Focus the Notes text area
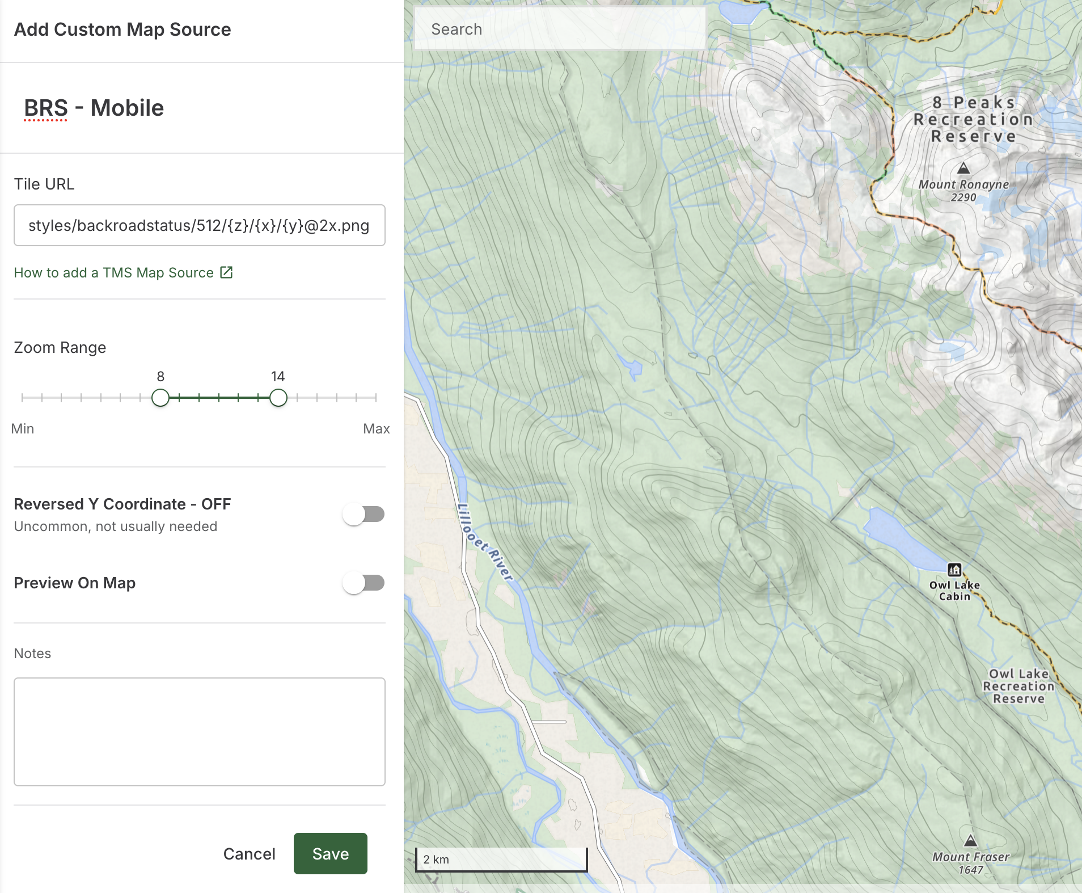This screenshot has width=1082, height=893. point(199,731)
